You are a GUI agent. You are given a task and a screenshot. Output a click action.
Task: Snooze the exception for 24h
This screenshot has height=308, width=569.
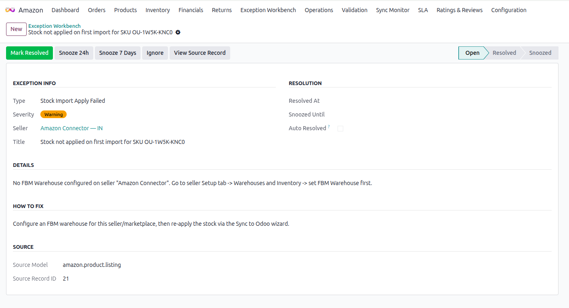(74, 53)
